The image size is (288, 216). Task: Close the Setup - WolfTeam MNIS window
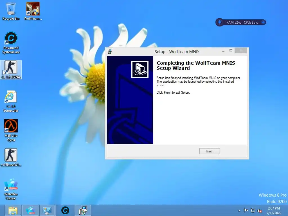241,51
